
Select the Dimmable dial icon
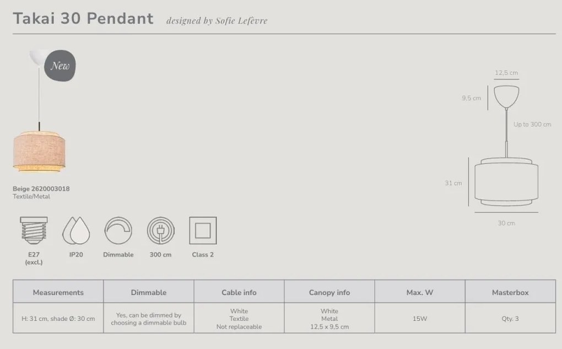118,230
